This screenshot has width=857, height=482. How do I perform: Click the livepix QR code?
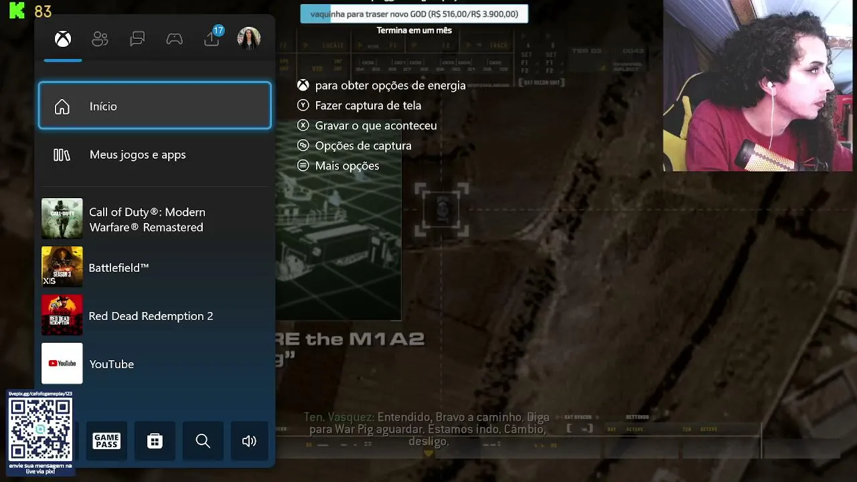coord(40,429)
